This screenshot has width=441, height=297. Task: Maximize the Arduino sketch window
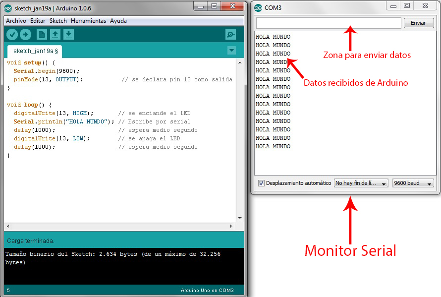tap(214, 6)
